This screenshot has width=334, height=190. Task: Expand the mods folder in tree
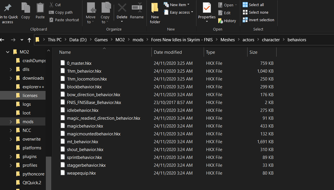[11, 121]
